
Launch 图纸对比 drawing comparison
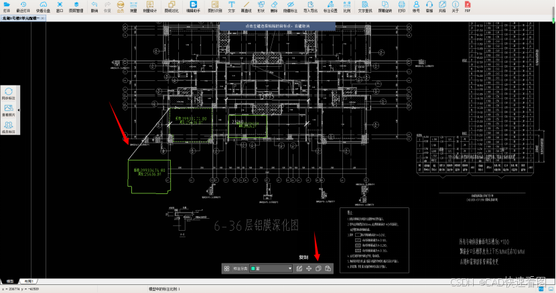coord(171,7)
